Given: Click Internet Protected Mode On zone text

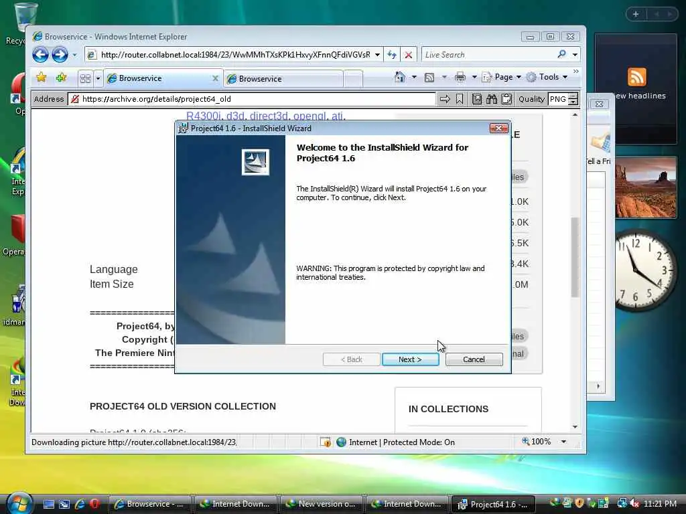Looking at the screenshot, I should 402,442.
